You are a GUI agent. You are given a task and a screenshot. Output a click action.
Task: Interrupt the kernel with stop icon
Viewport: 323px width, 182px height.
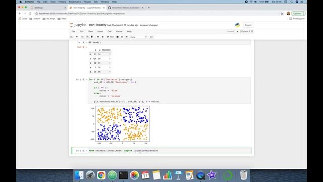(x=118, y=37)
